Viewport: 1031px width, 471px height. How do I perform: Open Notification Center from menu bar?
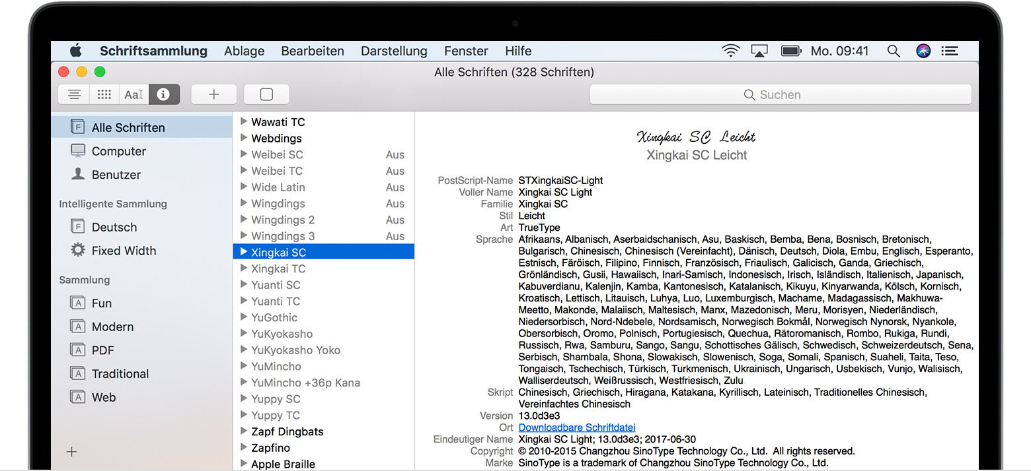(950, 51)
